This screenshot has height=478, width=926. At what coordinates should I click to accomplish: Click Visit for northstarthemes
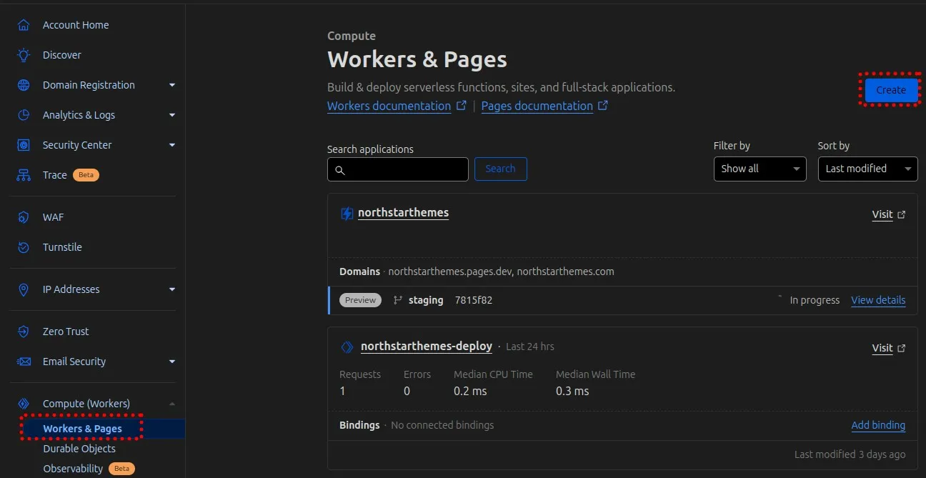pyautogui.click(x=882, y=214)
